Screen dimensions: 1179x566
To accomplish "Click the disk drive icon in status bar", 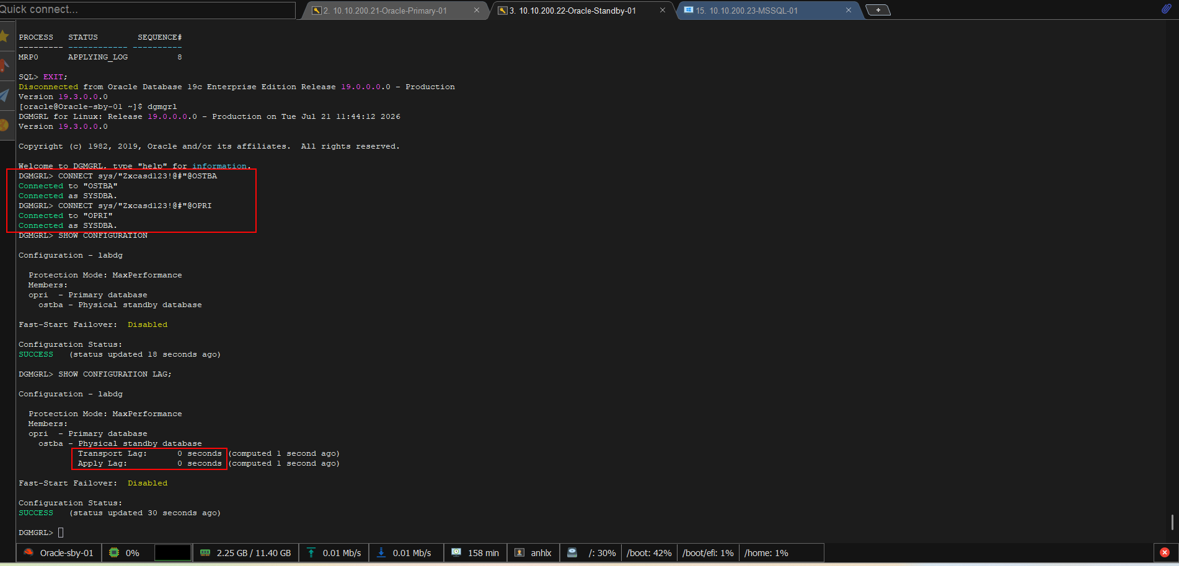I will pyautogui.click(x=572, y=552).
